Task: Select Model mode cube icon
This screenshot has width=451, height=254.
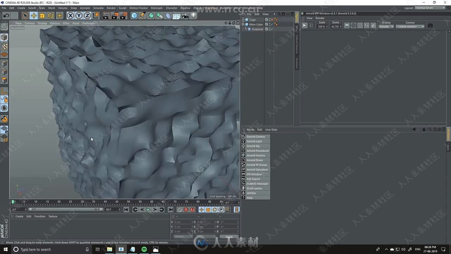Action: [4, 37]
